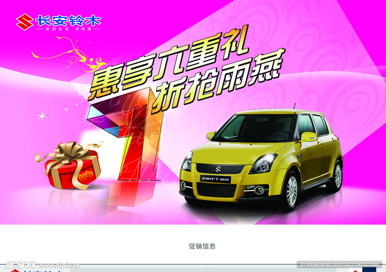Click the 长安铃木 brand name text

click(68, 20)
